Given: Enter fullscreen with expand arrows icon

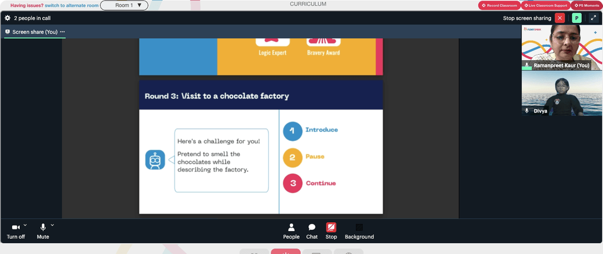Looking at the screenshot, I should point(593,18).
